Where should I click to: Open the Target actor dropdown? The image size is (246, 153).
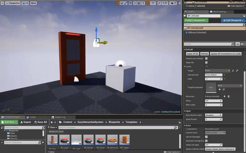click(x=217, y=71)
